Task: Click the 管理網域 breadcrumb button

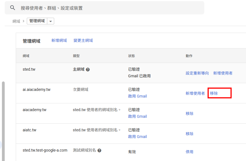Action: [37, 21]
